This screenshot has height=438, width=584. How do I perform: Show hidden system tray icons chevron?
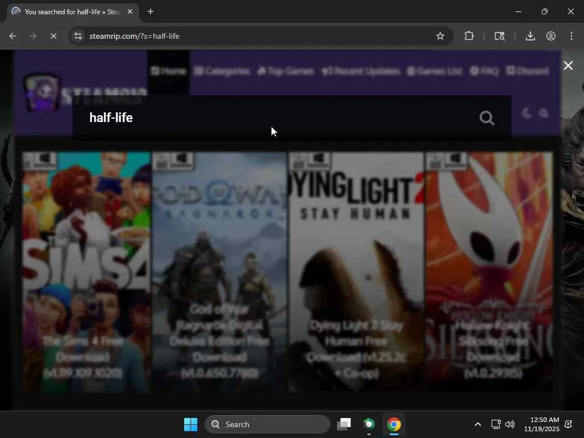[478, 424]
